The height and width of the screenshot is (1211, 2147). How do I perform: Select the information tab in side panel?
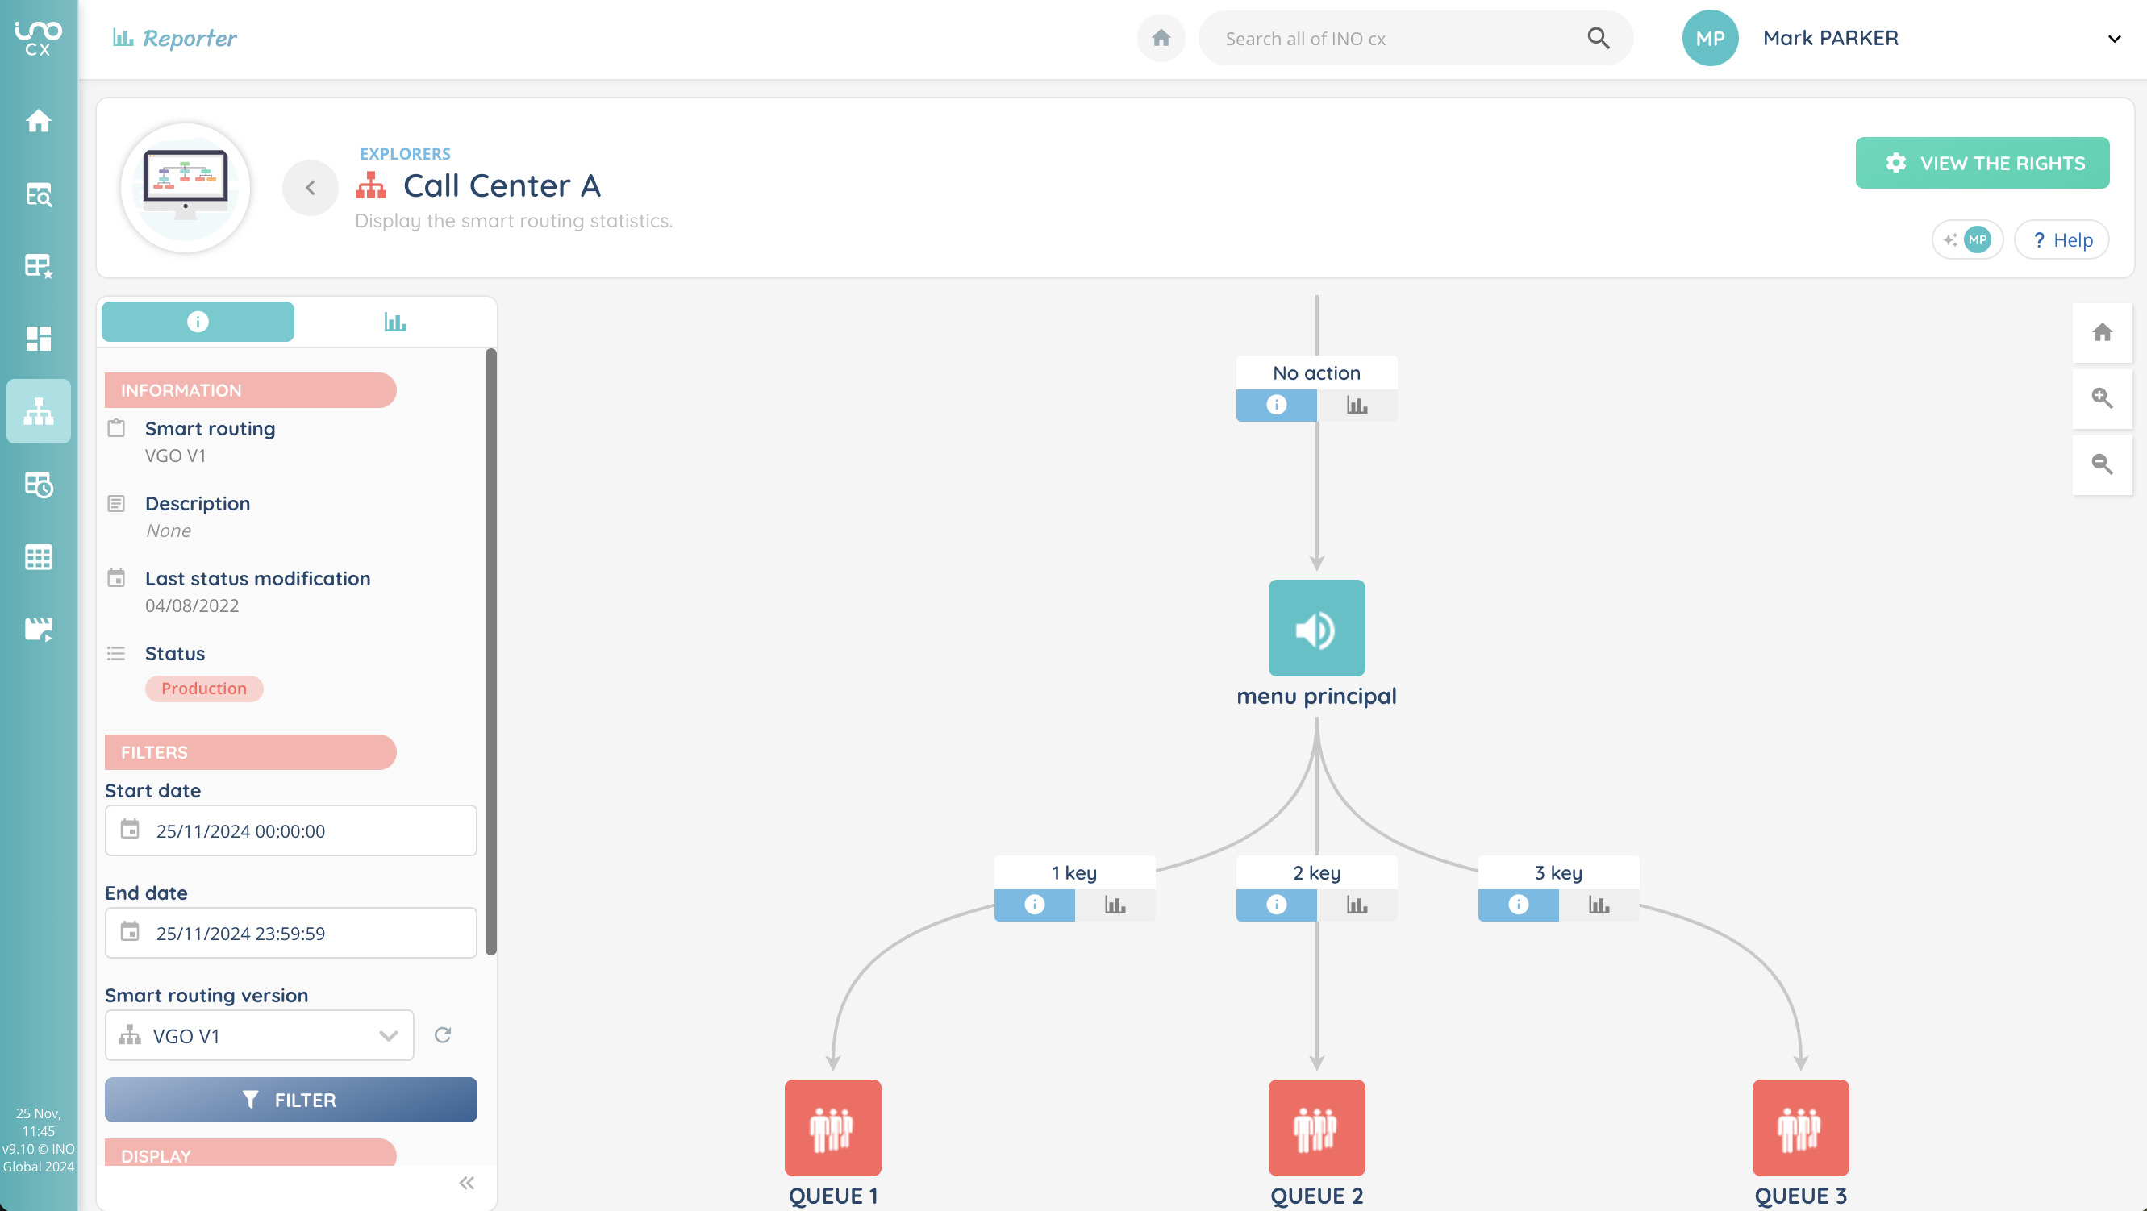pos(198,322)
